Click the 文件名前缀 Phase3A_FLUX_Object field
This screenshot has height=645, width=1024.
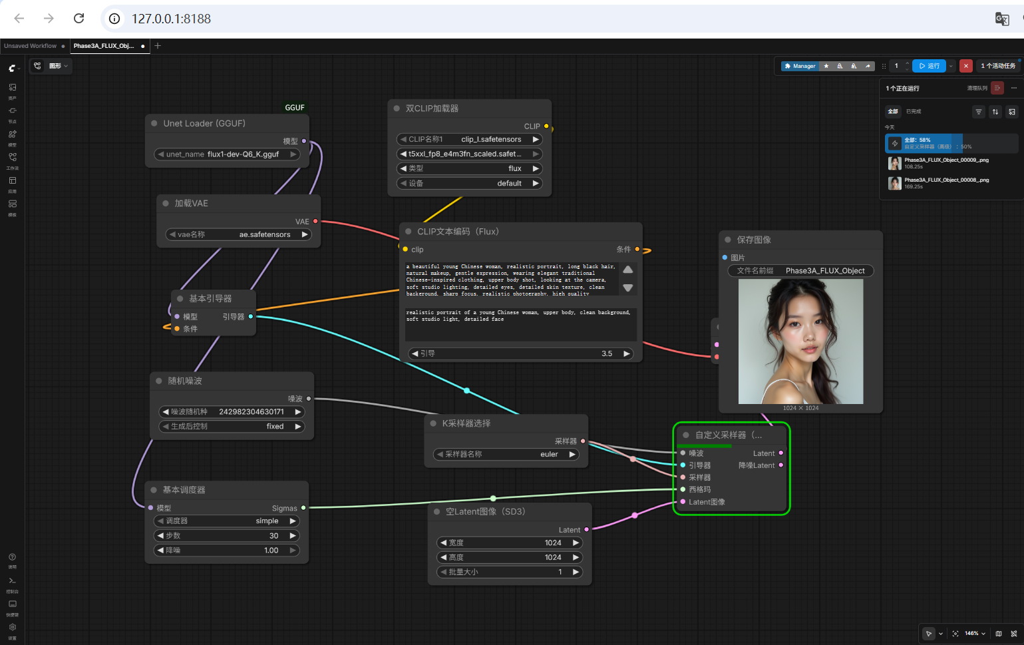tap(801, 270)
